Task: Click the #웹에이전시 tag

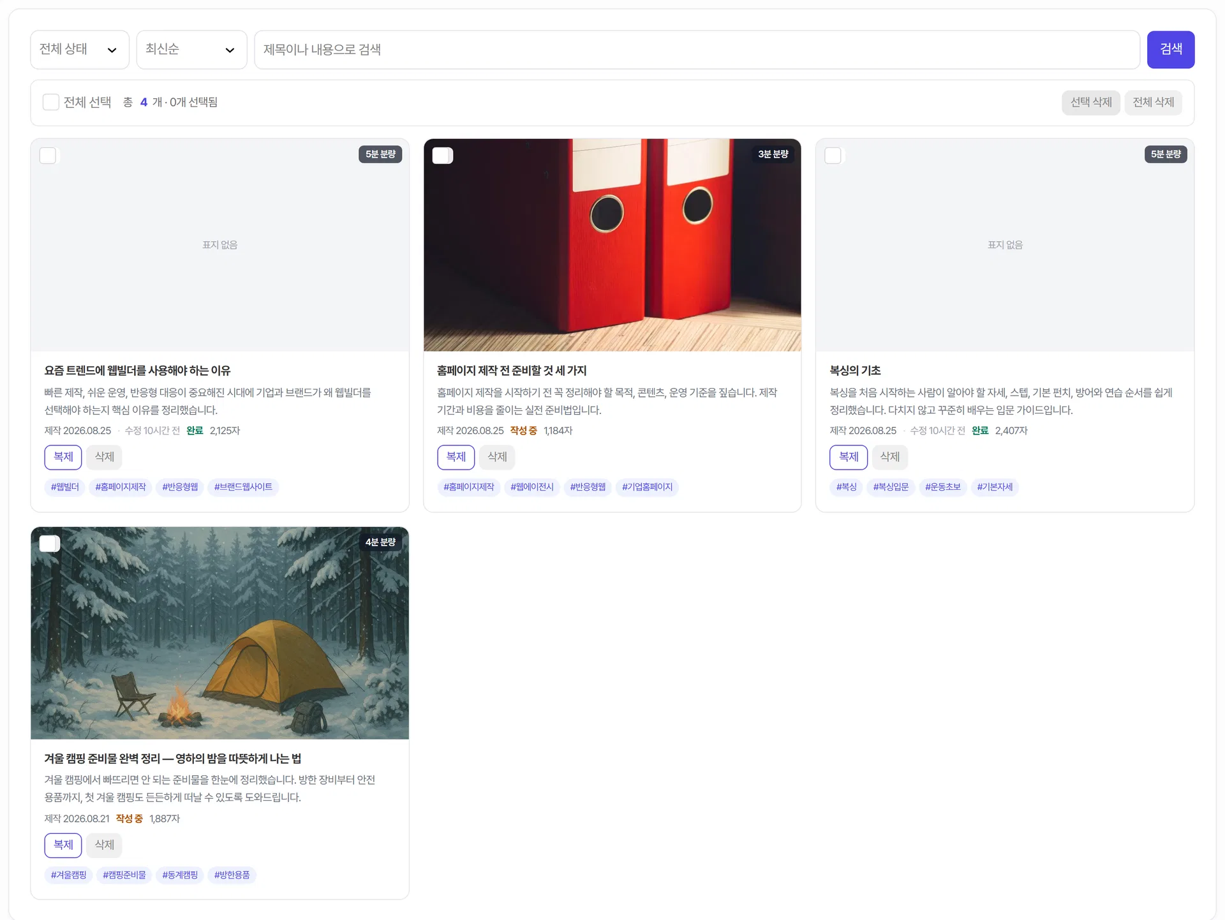Action: click(x=532, y=487)
